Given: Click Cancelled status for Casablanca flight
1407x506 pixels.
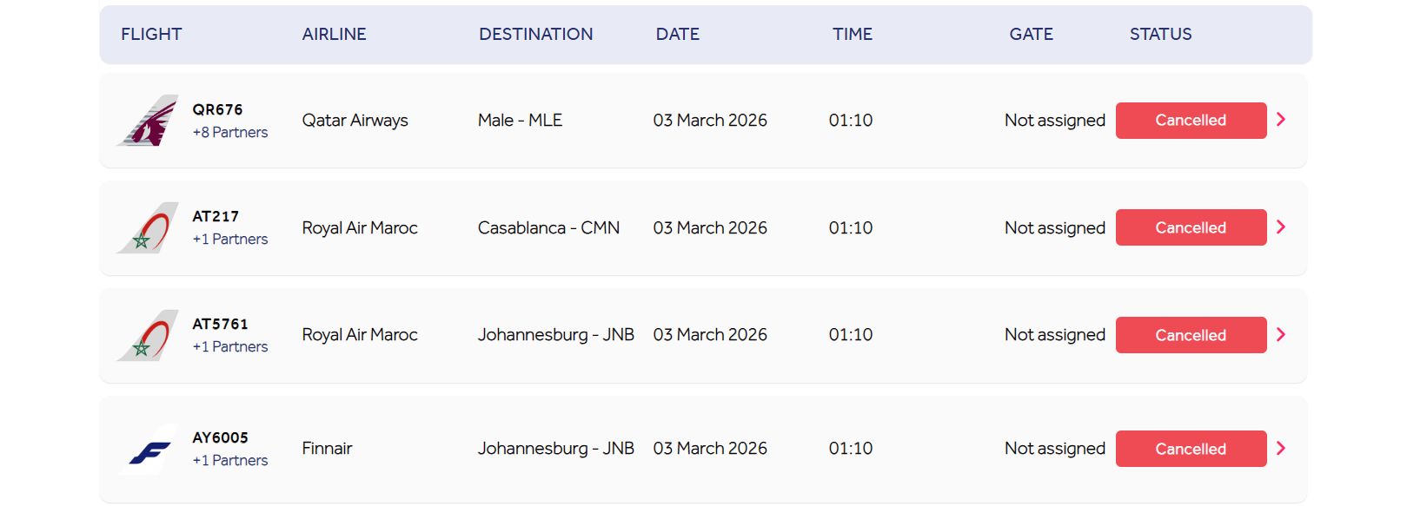Looking at the screenshot, I should [x=1190, y=227].
